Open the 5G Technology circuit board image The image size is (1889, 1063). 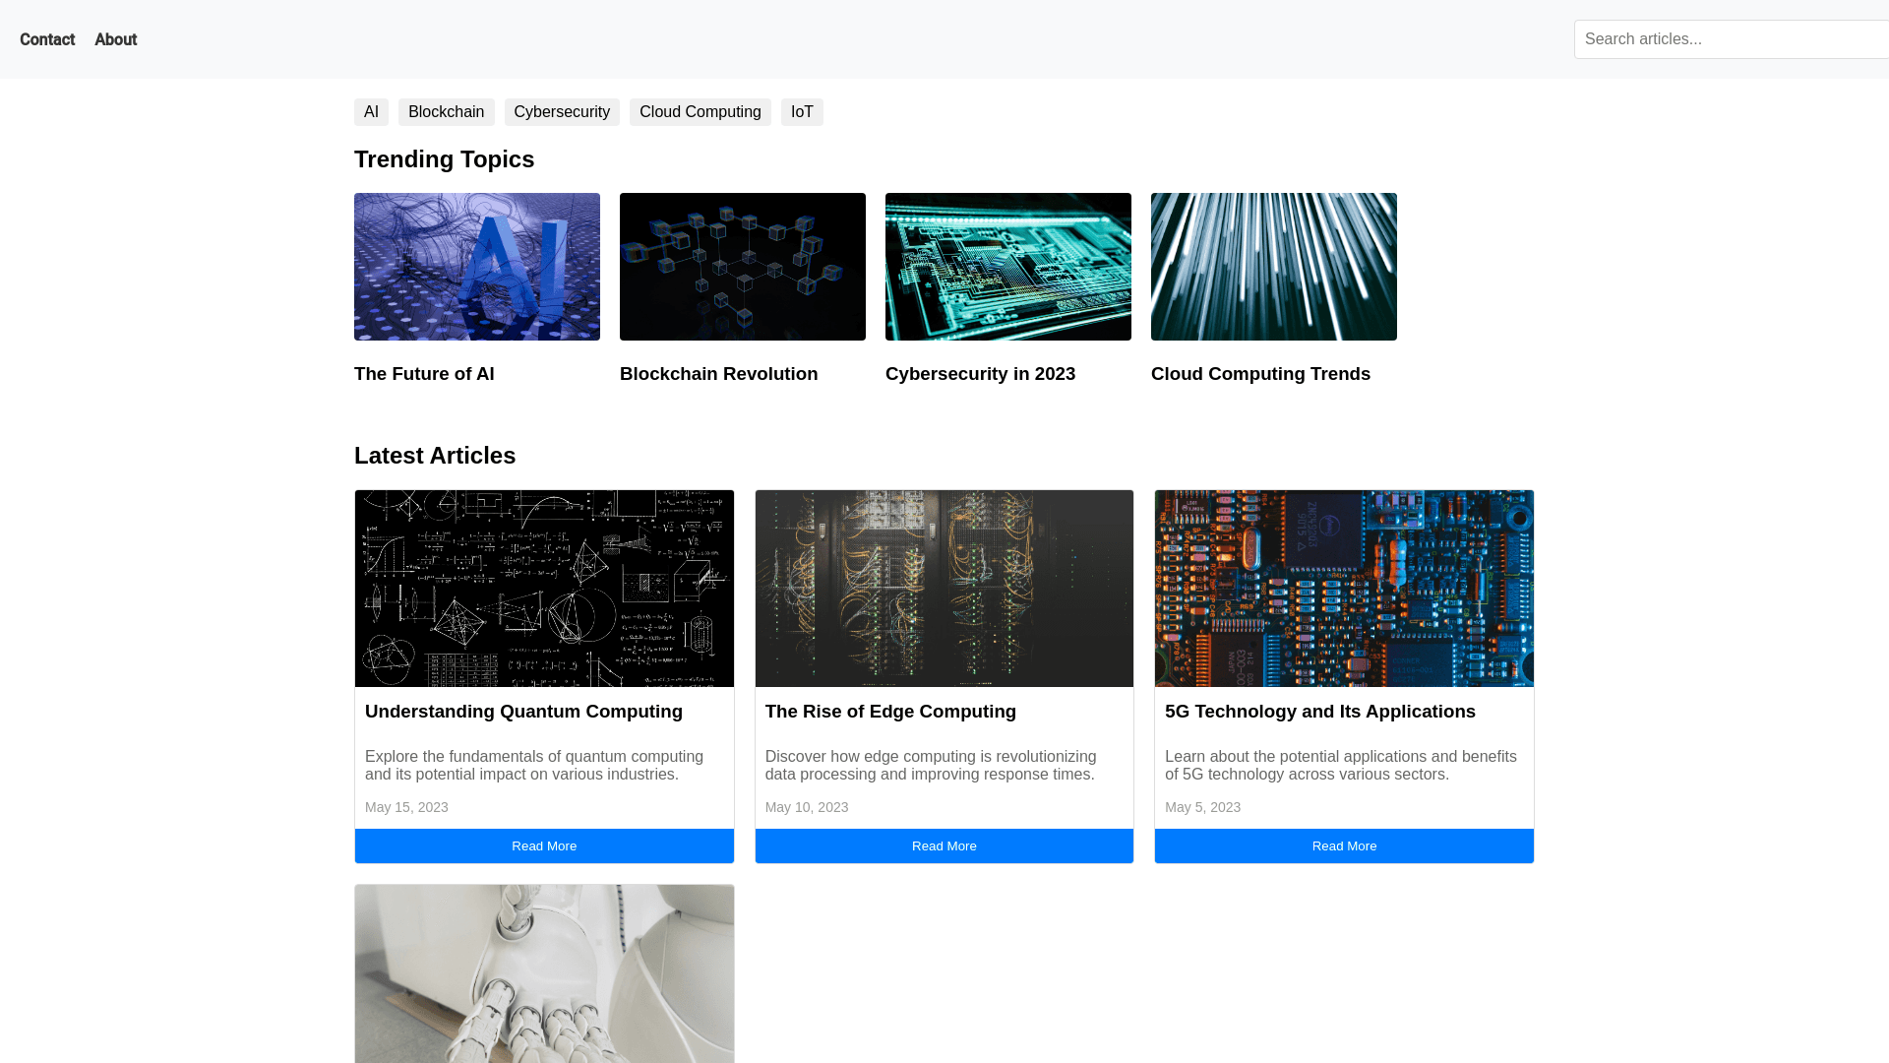[1344, 589]
